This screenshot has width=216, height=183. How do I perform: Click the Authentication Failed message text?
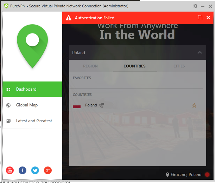(95, 18)
